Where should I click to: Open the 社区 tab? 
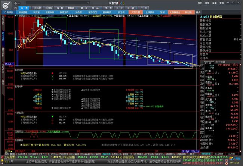(144, 8)
